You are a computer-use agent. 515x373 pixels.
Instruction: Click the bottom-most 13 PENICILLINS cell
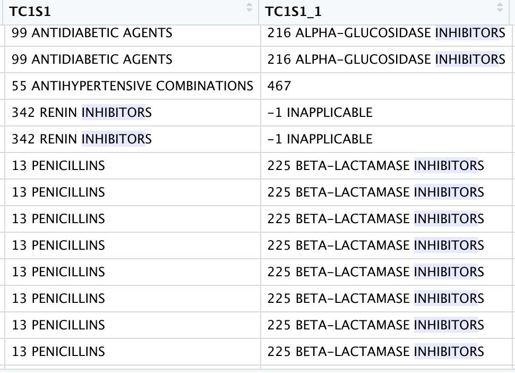(x=58, y=352)
